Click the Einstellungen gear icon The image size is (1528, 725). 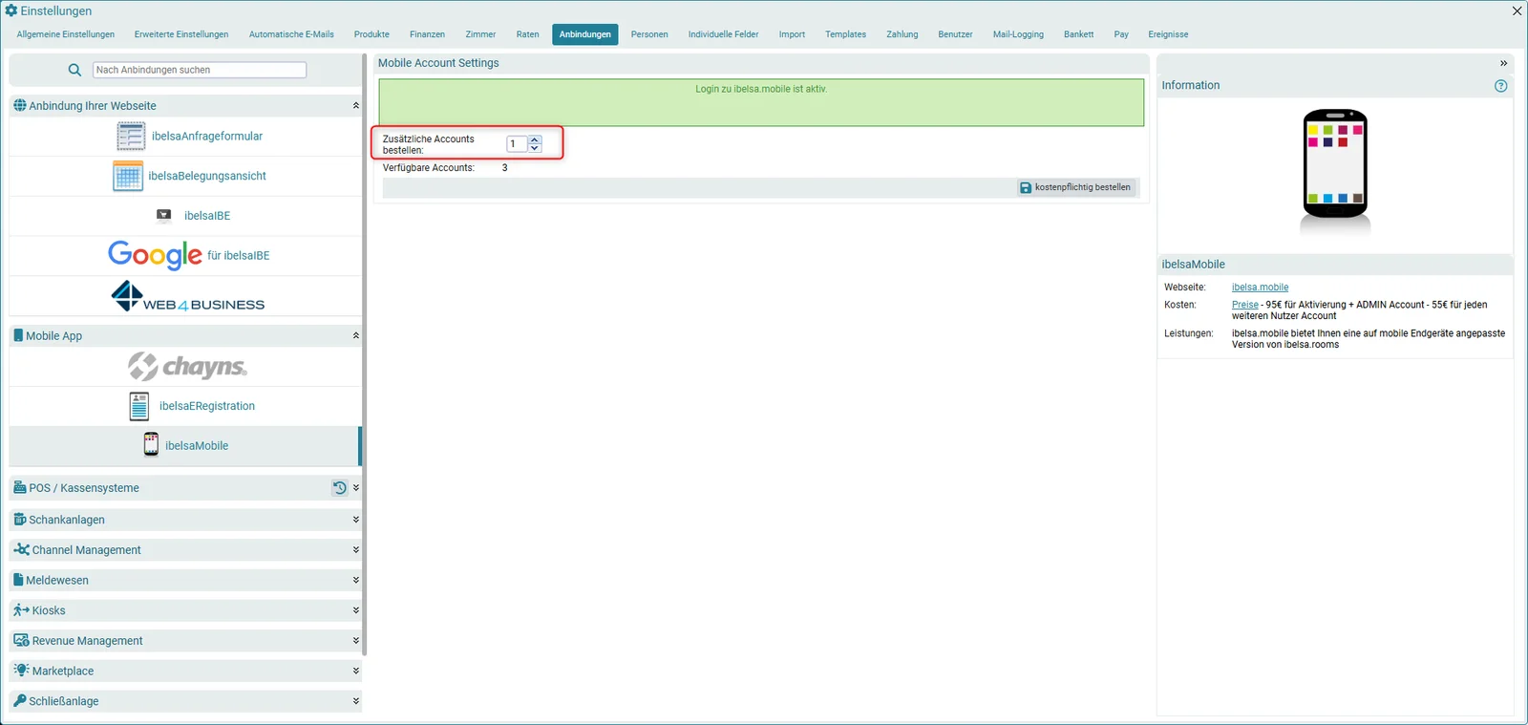(11, 11)
